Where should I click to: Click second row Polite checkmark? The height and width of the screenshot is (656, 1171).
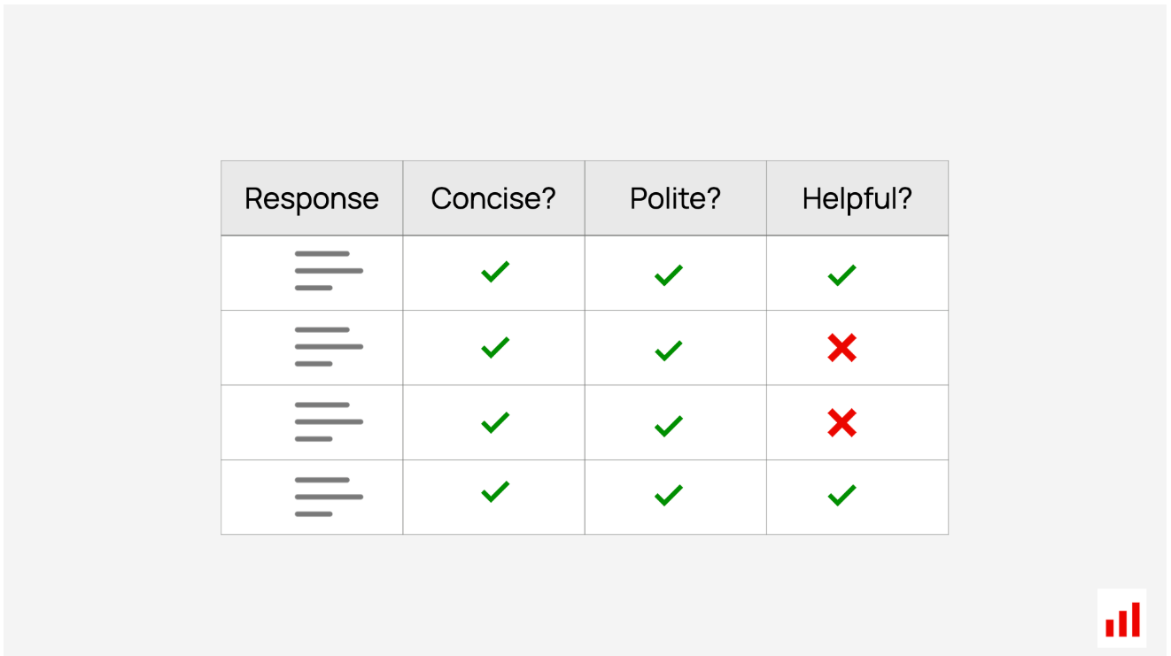669,351
